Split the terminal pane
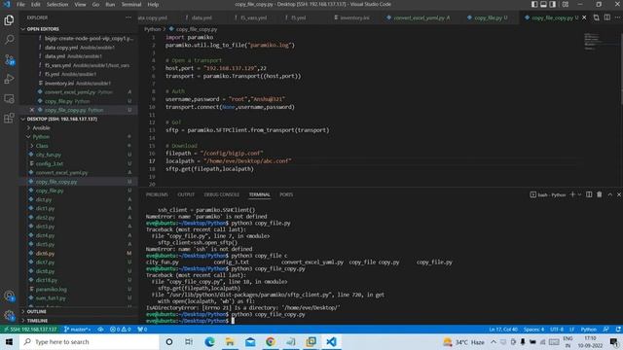Image resolution: width=623 pixels, height=350 pixels. (589, 194)
